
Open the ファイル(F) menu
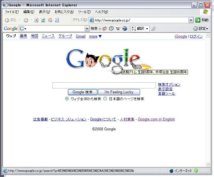(12, 12)
